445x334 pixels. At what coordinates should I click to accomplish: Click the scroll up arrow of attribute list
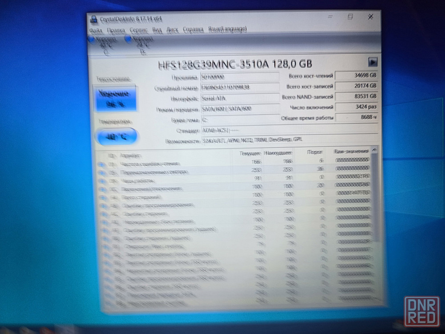click(374, 150)
